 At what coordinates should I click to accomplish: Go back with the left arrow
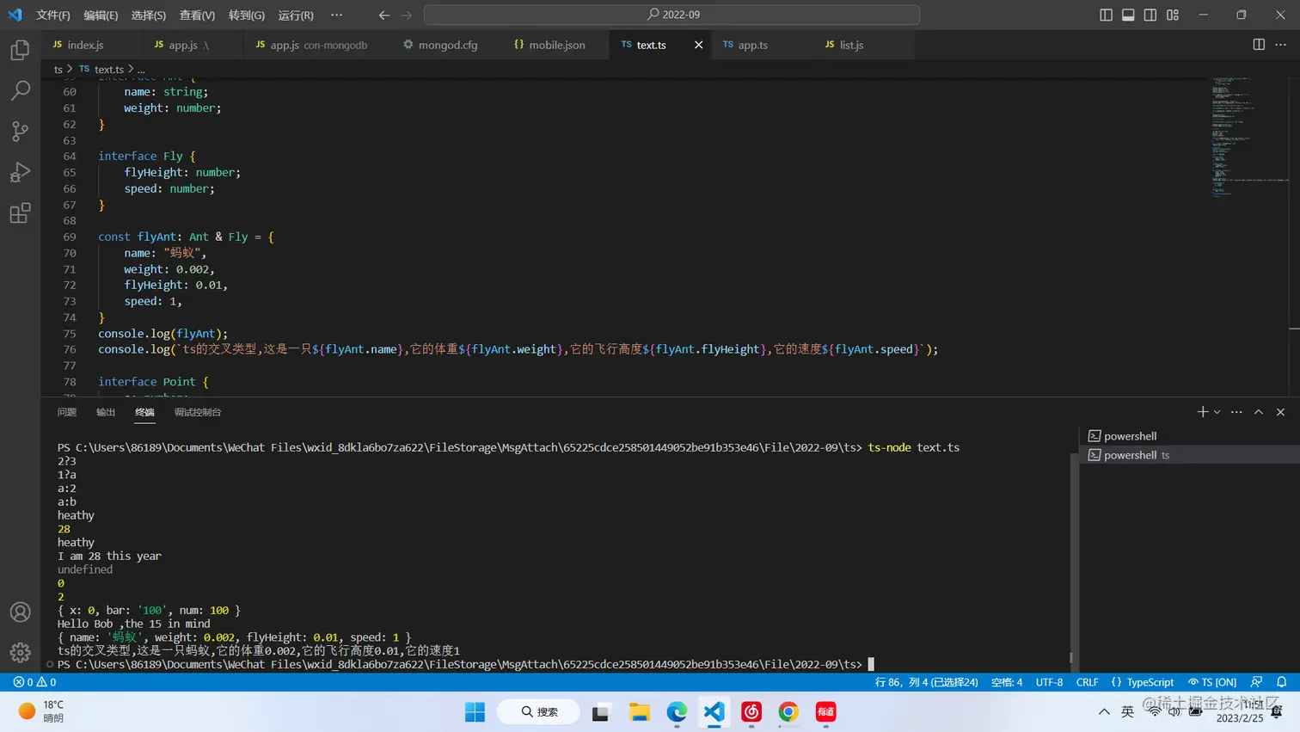tap(384, 15)
